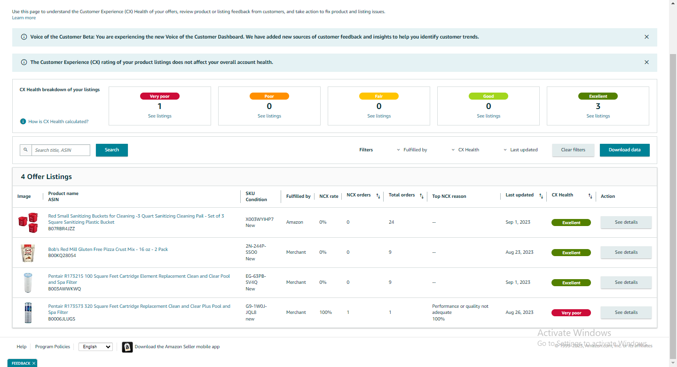Click the Very poor badge in Pentair R173573 row
The image size is (677, 367).
point(571,313)
